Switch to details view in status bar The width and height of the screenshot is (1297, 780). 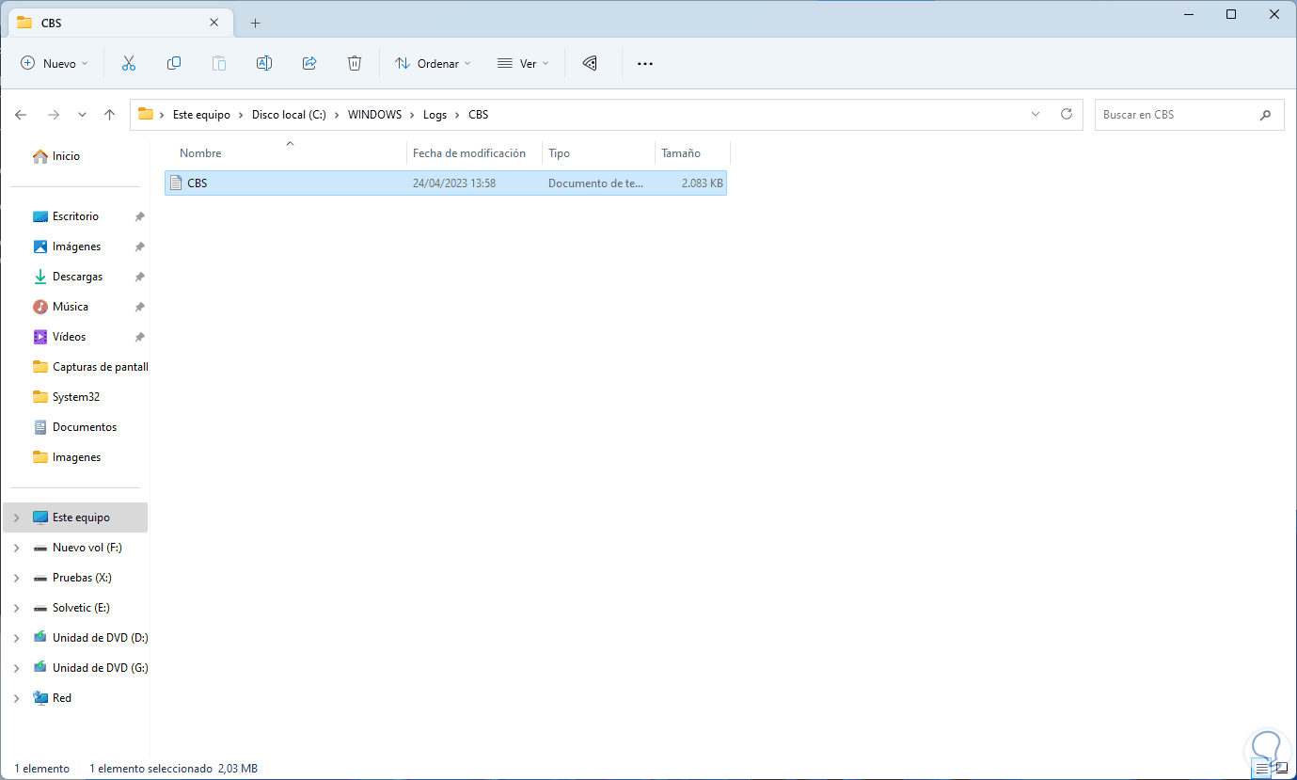pyautogui.click(x=1262, y=769)
